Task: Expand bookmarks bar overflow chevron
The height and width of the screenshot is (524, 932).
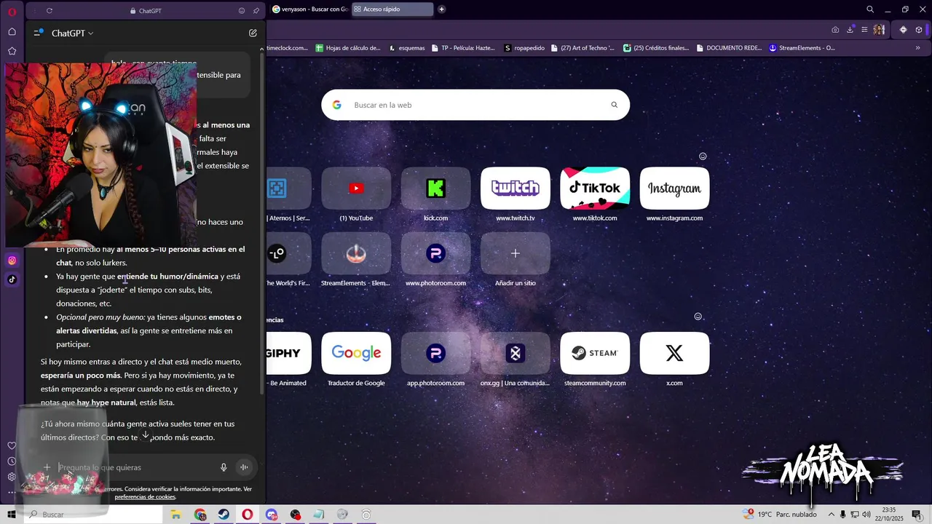Action: (917, 48)
